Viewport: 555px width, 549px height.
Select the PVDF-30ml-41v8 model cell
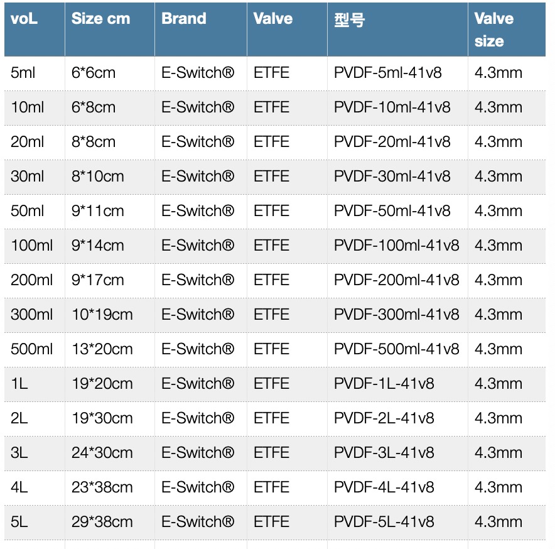coord(392,177)
